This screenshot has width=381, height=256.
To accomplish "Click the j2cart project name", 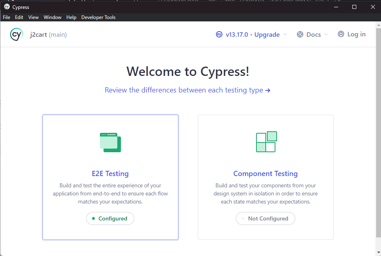I will coord(38,34).
